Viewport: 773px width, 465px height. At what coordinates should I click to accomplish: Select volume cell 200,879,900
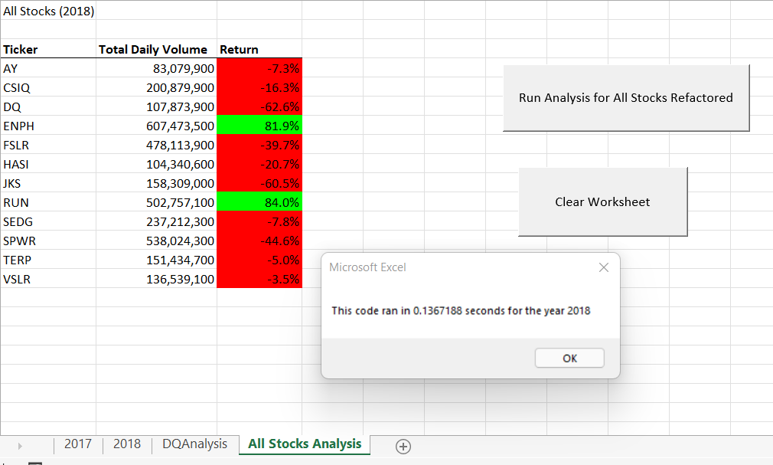click(156, 87)
